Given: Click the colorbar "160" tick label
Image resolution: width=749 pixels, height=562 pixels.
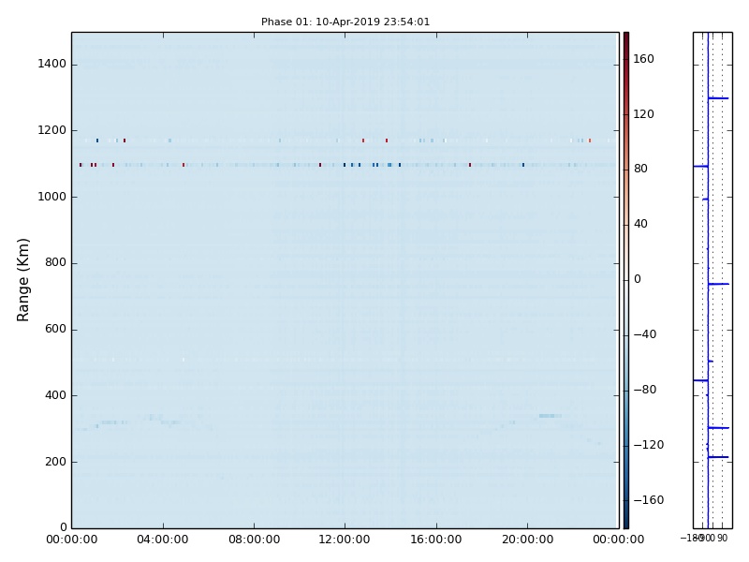Looking at the screenshot, I should pyautogui.click(x=643, y=59).
